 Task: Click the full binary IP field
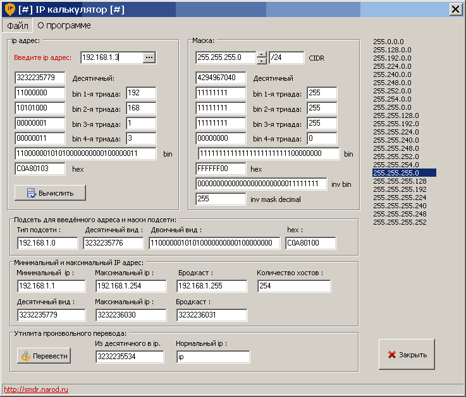pyautogui.click(x=85, y=153)
